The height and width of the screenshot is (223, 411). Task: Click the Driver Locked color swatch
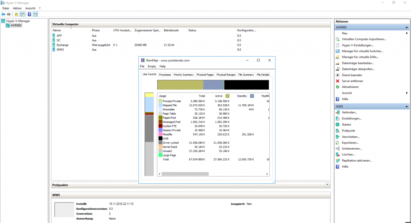coord(160,142)
